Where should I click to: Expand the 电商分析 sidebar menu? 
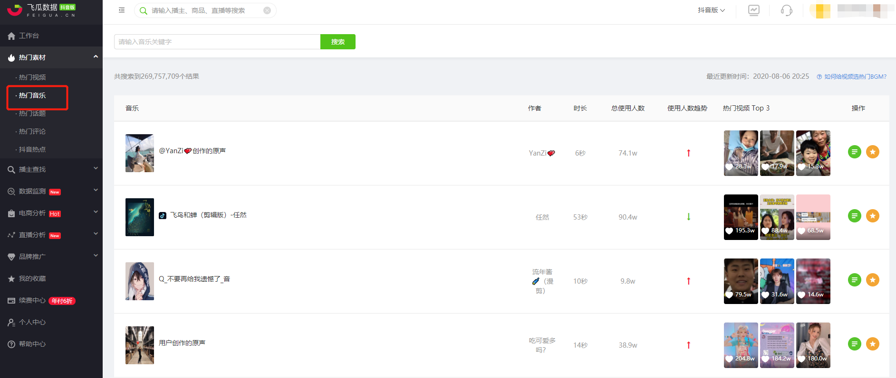pyautogui.click(x=51, y=213)
